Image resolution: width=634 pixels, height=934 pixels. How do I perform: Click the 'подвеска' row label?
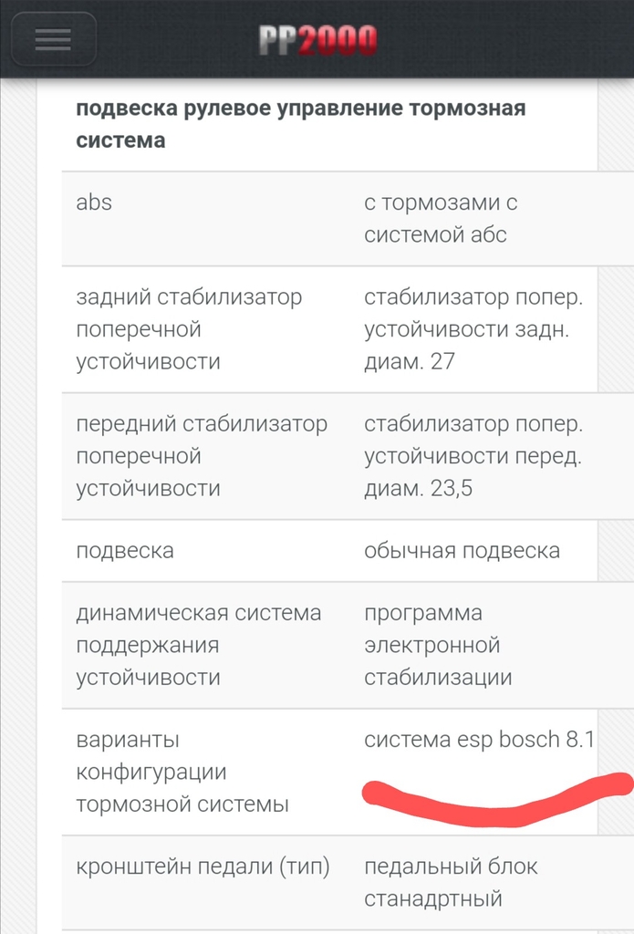click(125, 550)
